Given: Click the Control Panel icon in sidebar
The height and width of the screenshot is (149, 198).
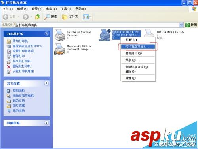Looking at the screenshot, I should (9, 91).
